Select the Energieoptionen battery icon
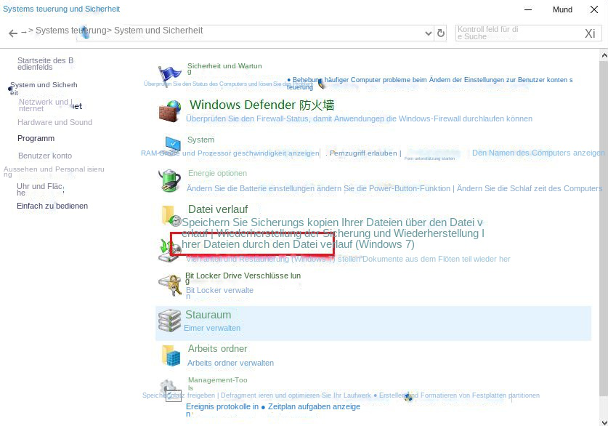Image resolution: width=608 pixels, height=426 pixels. [x=170, y=180]
